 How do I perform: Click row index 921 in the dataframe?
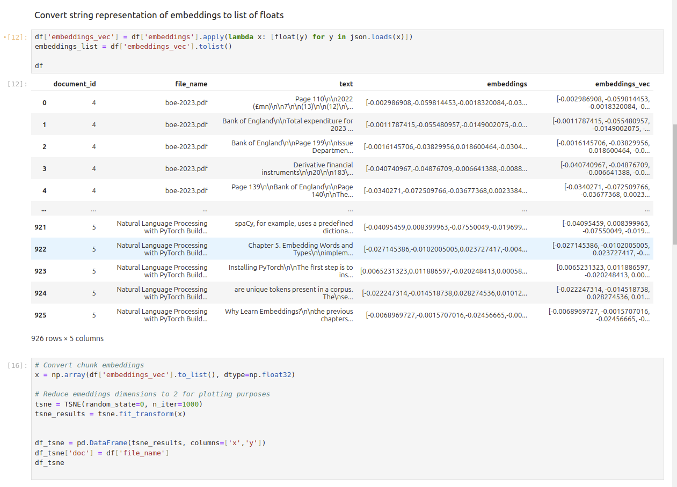(x=40, y=227)
